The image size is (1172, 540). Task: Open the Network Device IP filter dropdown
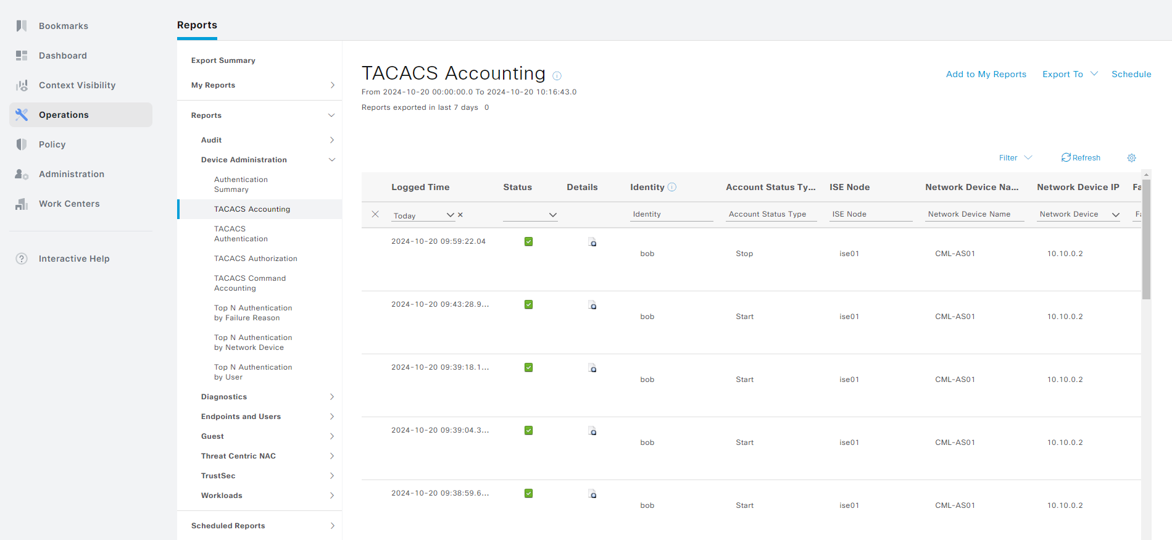click(x=1078, y=214)
